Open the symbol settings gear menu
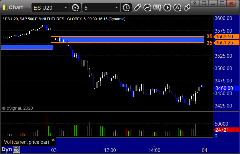240x154 pixels. (75, 8)
